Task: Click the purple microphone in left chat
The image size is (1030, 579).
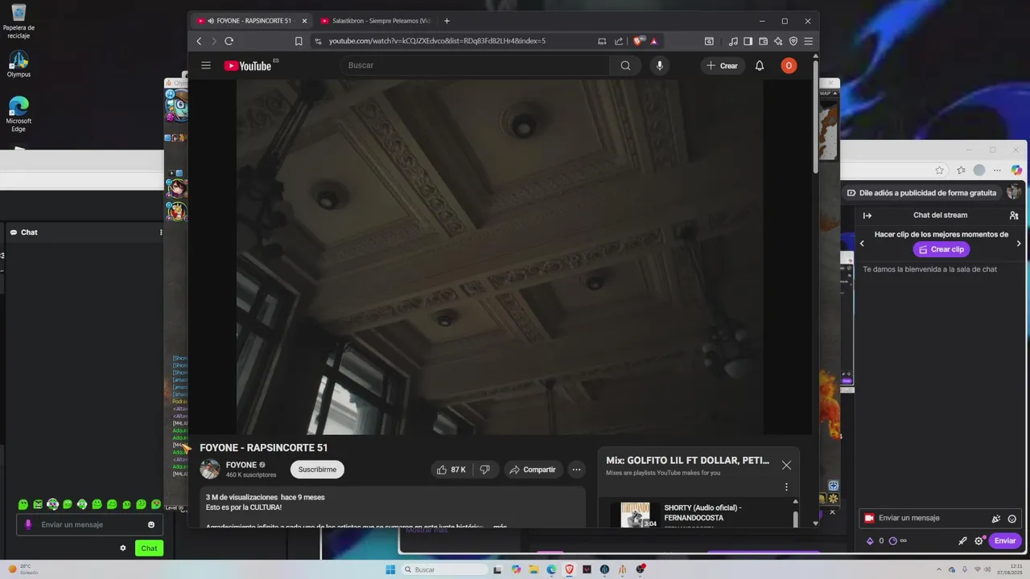Action: click(28, 524)
